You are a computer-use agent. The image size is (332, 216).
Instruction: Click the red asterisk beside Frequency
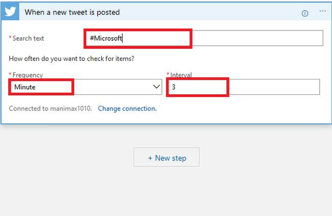[x=10, y=75]
